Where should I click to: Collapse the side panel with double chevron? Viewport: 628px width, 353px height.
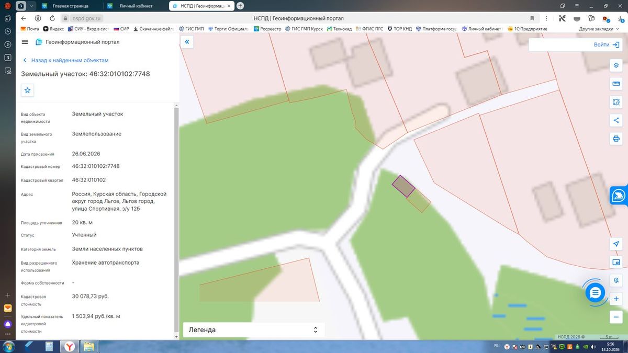point(187,42)
